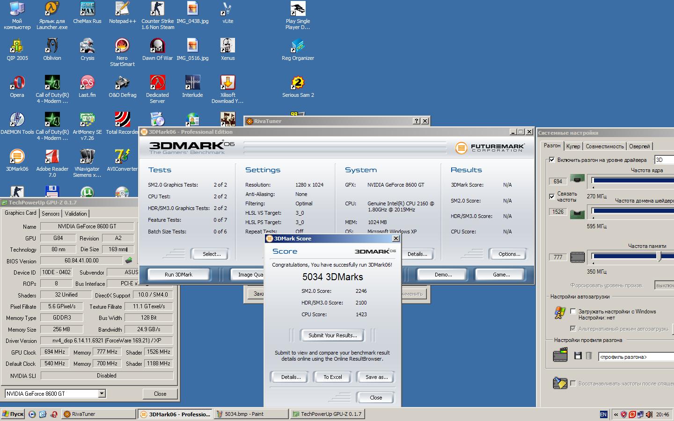
Task: Switch to the Кулер tab
Action: tap(573, 146)
